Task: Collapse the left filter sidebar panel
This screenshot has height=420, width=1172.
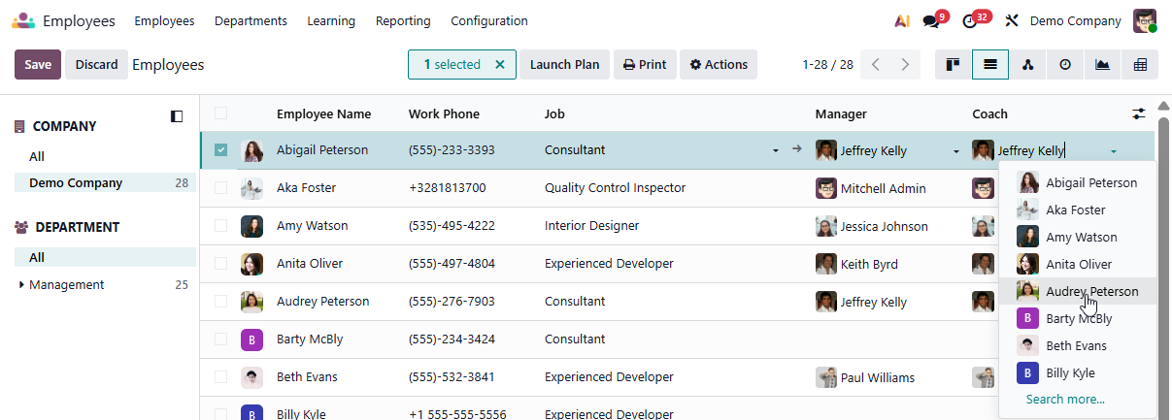Action: (x=177, y=116)
